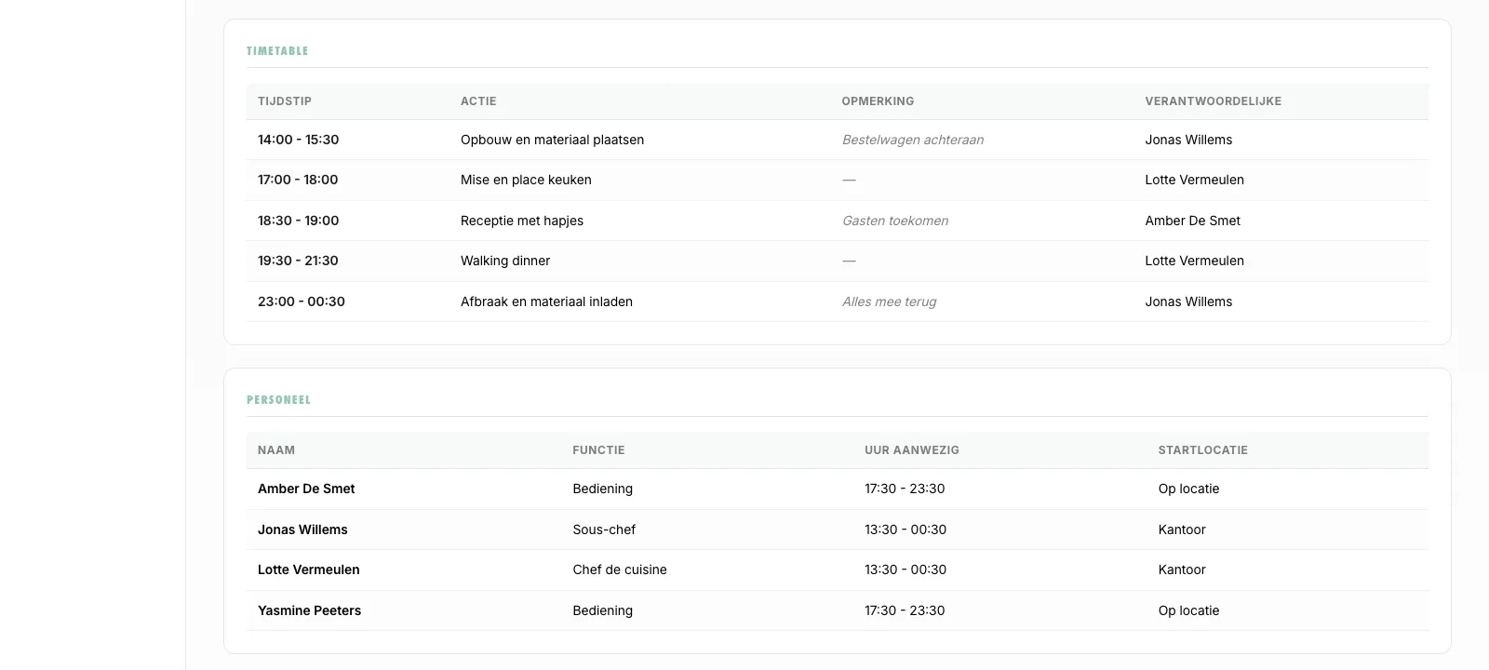Select the UUR AANWEZIG column header

(x=912, y=450)
